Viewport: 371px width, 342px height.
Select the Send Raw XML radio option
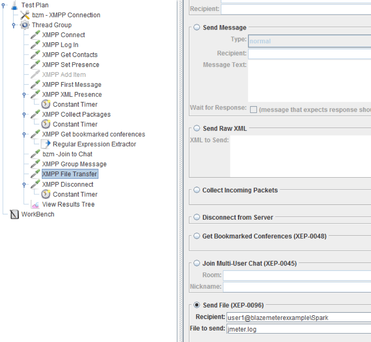pos(197,128)
